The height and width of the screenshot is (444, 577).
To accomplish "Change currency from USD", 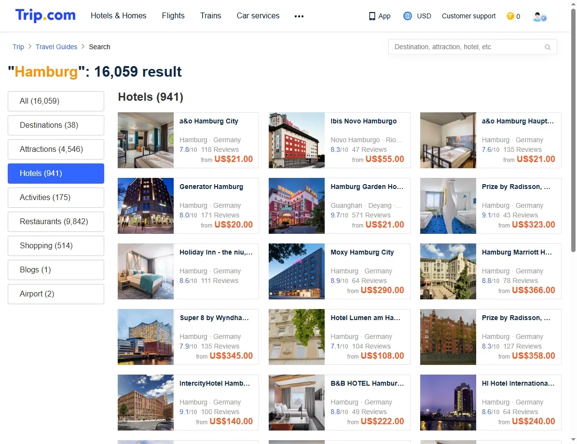I will 424,16.
